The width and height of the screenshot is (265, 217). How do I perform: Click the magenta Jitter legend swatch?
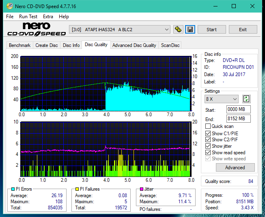pos(142,189)
